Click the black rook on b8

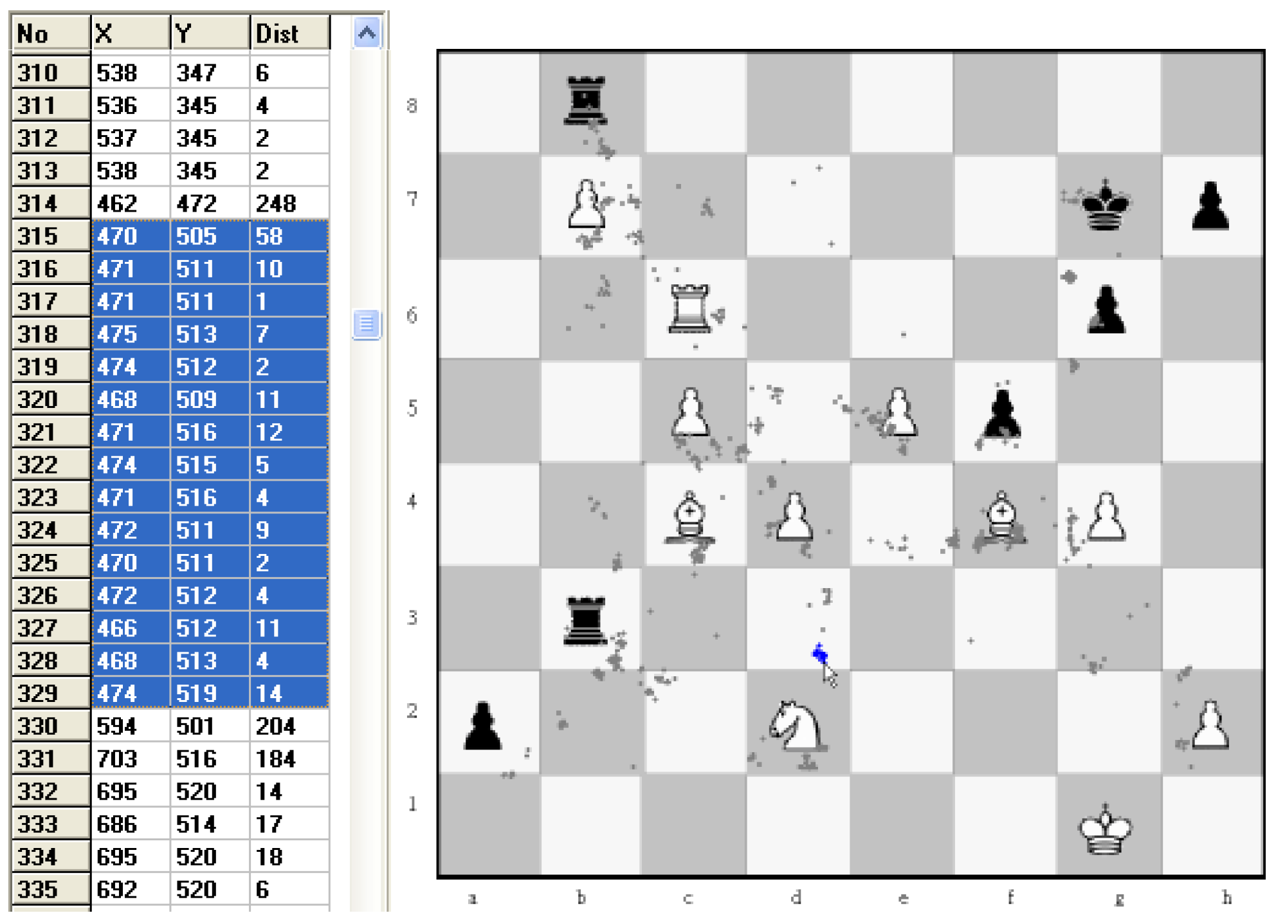click(585, 100)
